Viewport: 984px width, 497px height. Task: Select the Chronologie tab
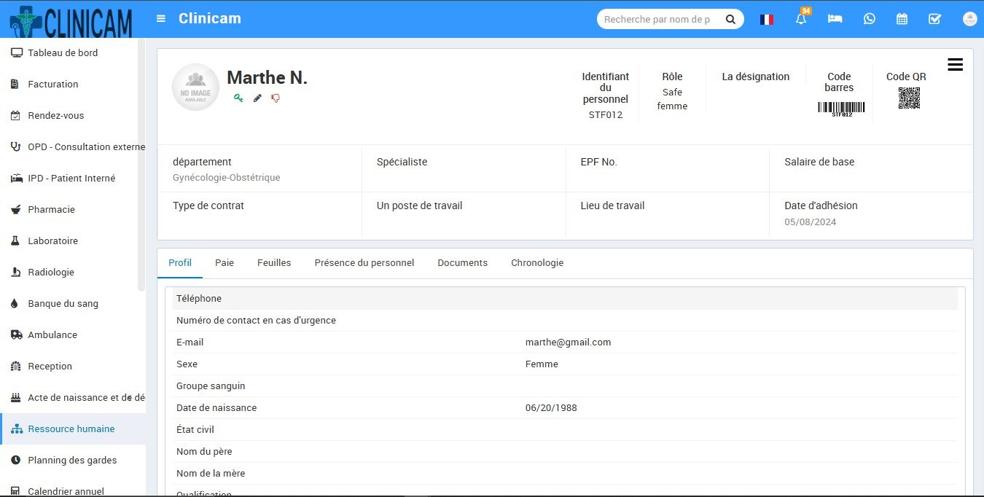pyautogui.click(x=537, y=262)
